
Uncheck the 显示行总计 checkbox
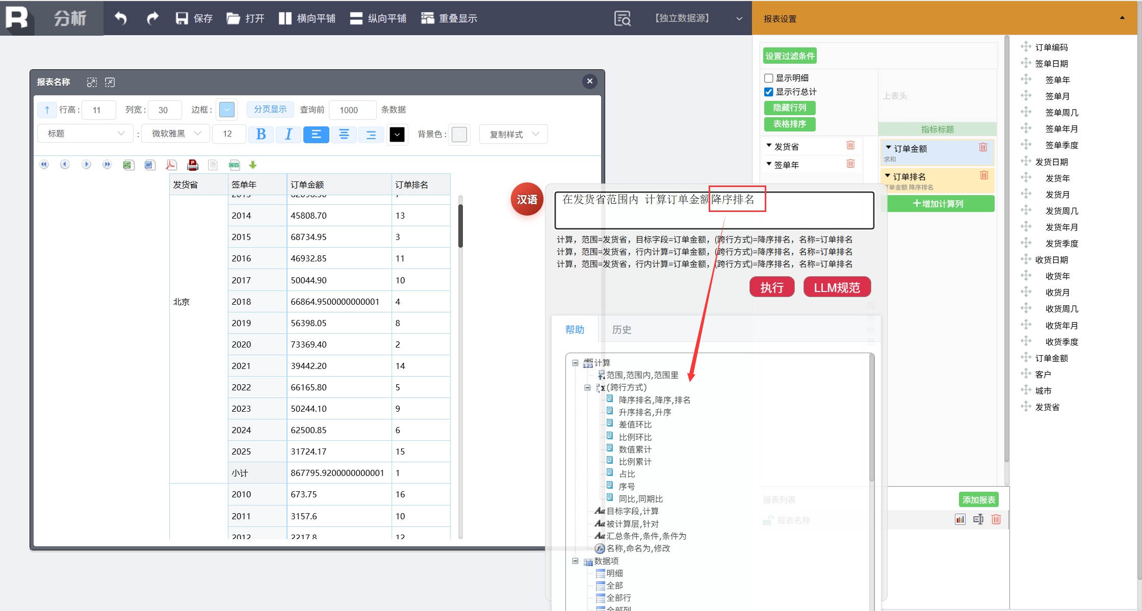769,92
